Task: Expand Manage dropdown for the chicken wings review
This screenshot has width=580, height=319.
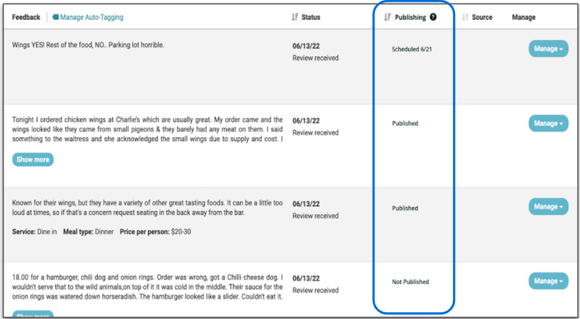Action: click(548, 124)
